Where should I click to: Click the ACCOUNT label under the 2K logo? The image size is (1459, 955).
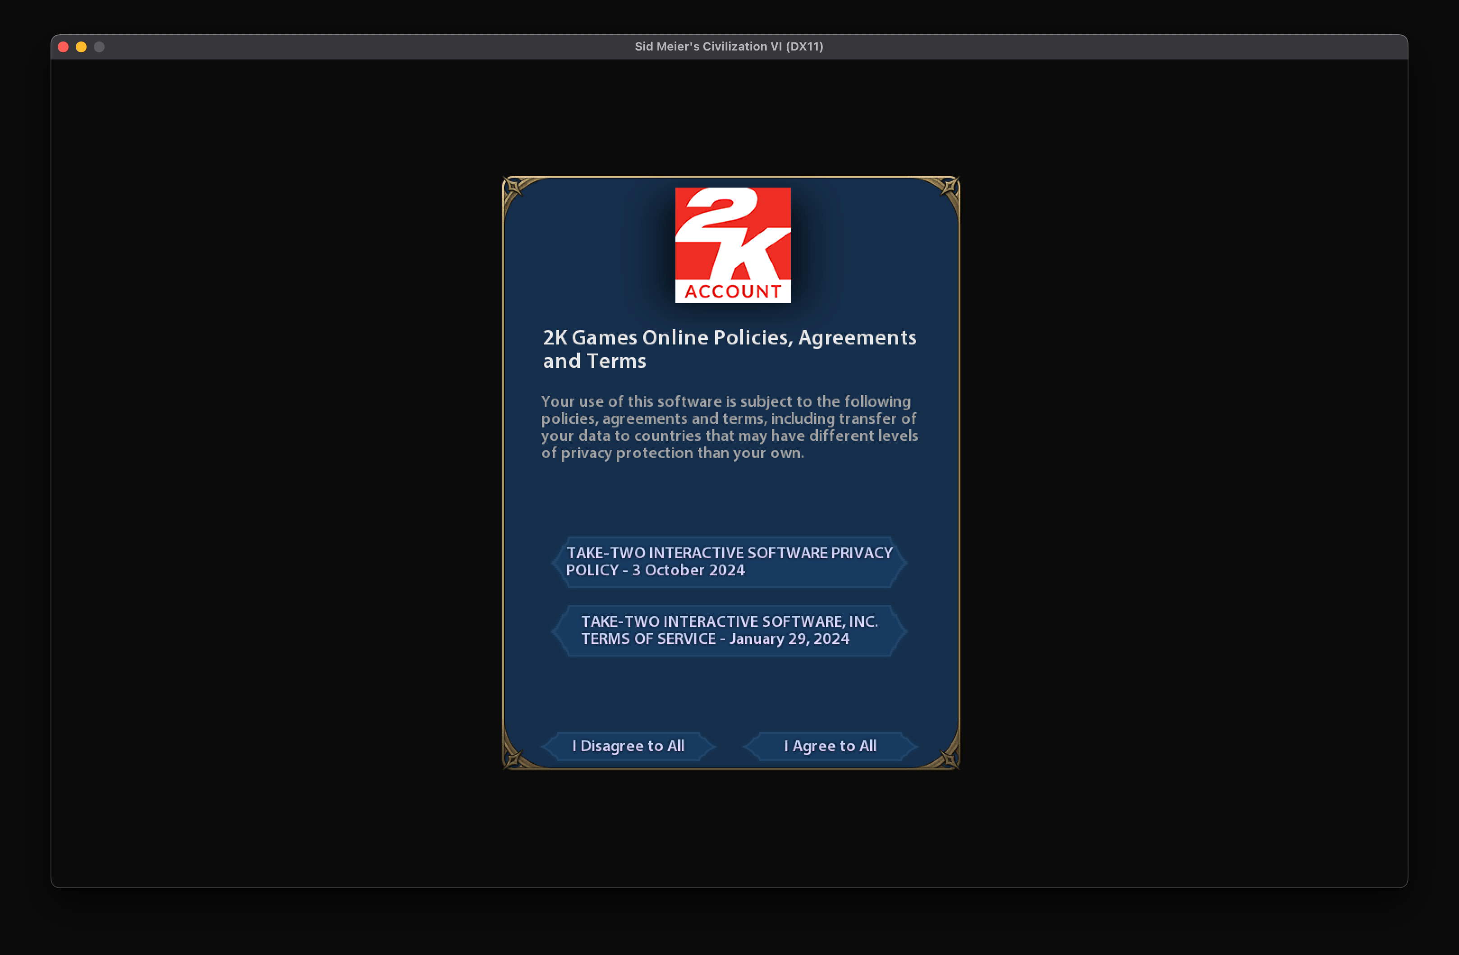coord(733,291)
